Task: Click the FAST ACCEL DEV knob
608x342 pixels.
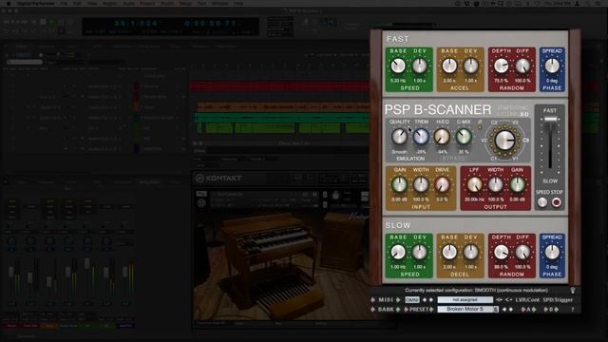Action: click(x=471, y=66)
